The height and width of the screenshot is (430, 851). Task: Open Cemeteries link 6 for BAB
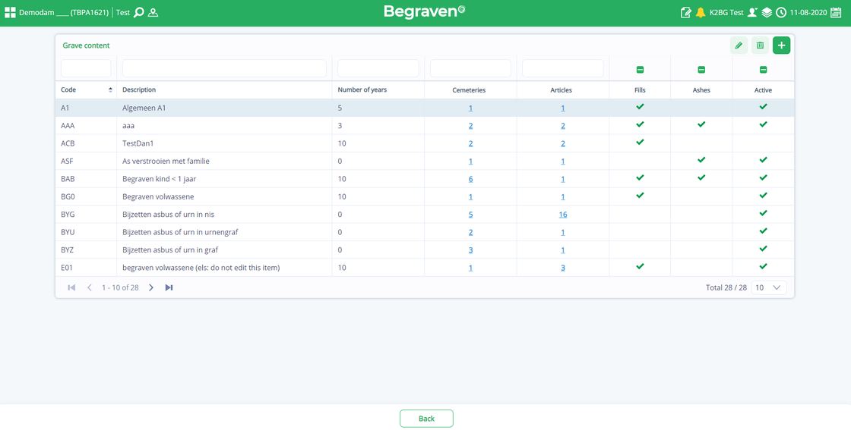470,179
